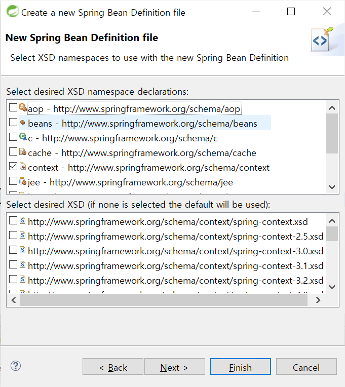The width and height of the screenshot is (345, 387).
Task: Select the spring-context-3.1.xsd URL text
Action: [x=176, y=266]
